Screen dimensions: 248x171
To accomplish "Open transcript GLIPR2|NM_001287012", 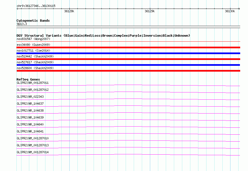I will click(x=33, y=90).
